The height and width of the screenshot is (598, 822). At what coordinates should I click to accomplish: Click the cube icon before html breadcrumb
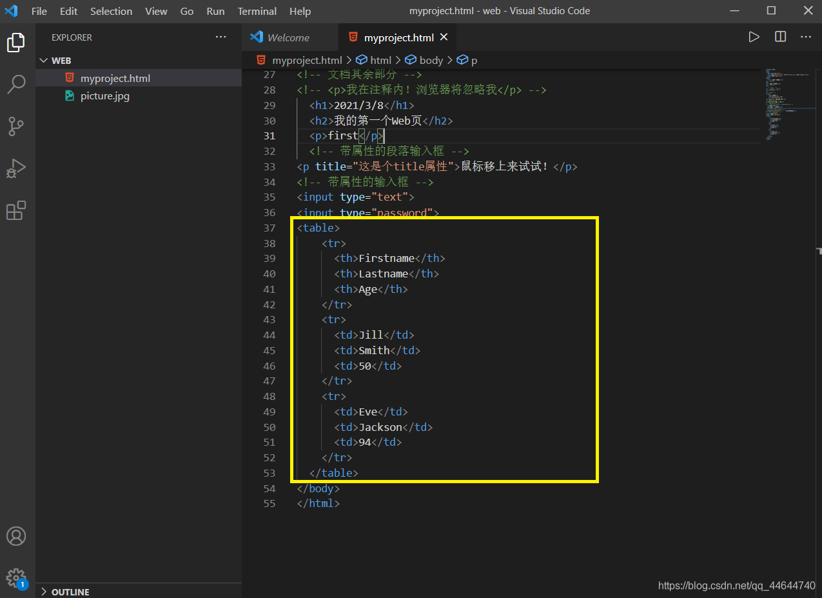(x=362, y=60)
